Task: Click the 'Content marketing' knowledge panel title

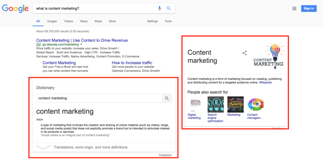Action: pyautogui.click(x=202, y=56)
